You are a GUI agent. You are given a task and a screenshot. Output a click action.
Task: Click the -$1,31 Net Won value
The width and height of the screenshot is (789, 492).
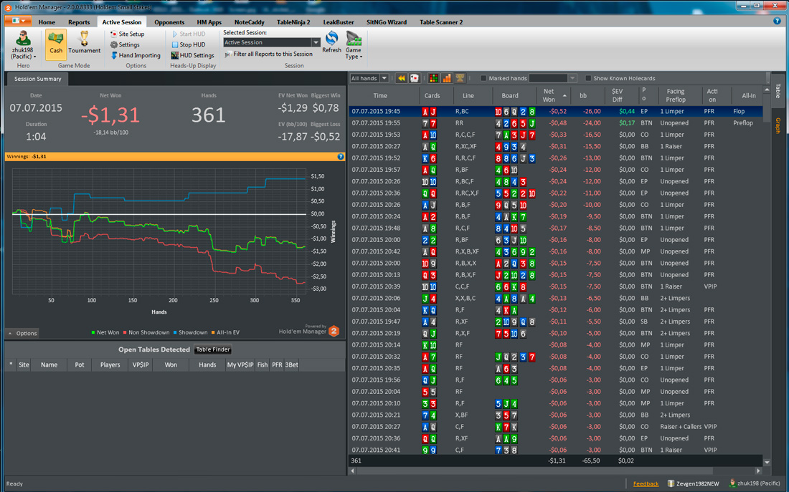click(110, 115)
